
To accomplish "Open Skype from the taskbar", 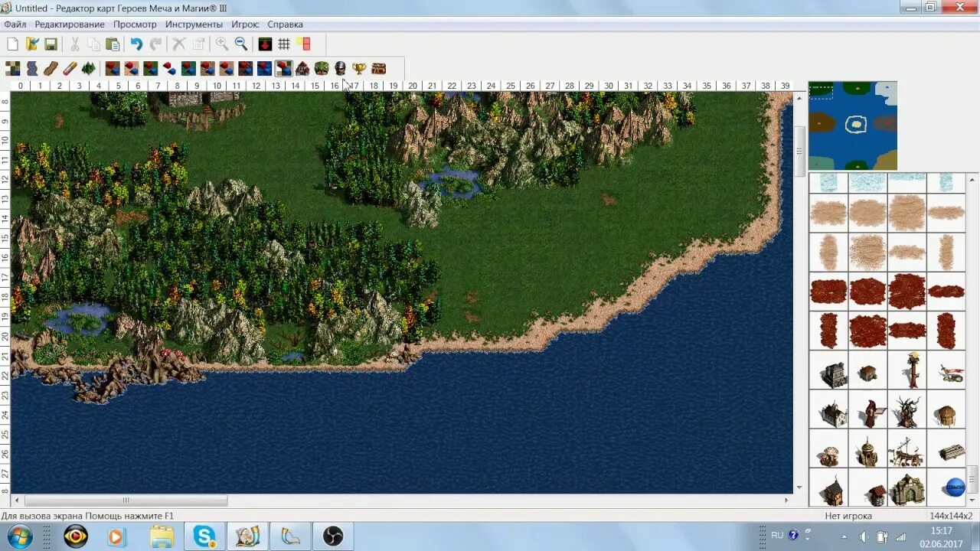I will click(204, 536).
